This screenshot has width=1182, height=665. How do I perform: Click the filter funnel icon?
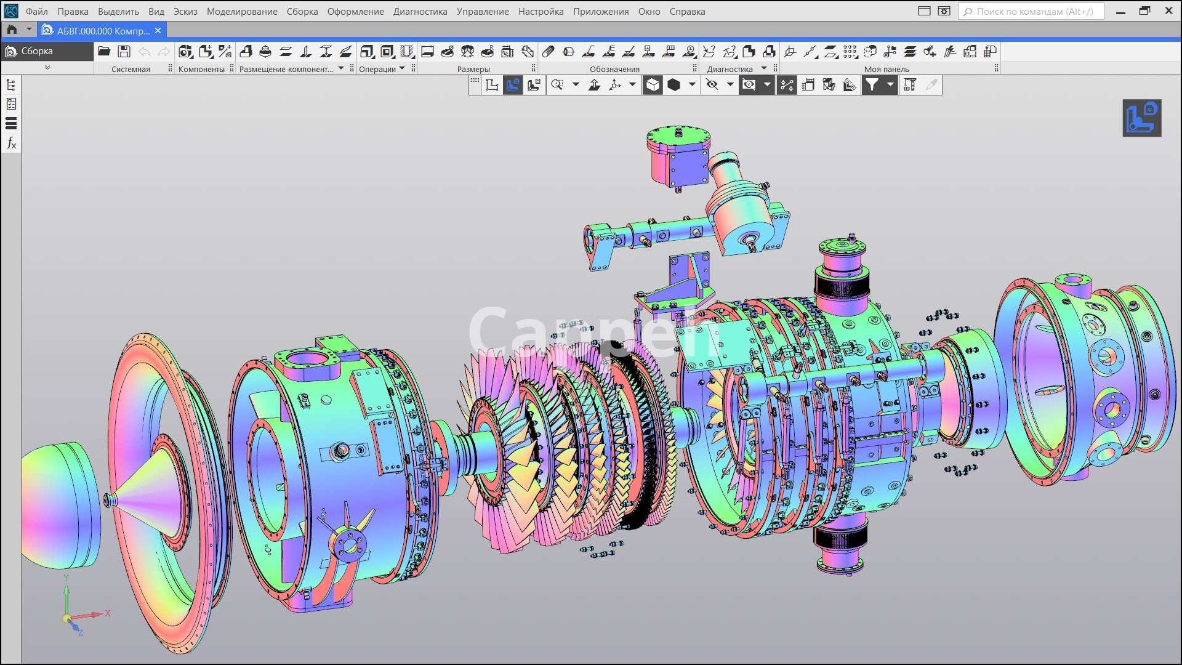(872, 85)
